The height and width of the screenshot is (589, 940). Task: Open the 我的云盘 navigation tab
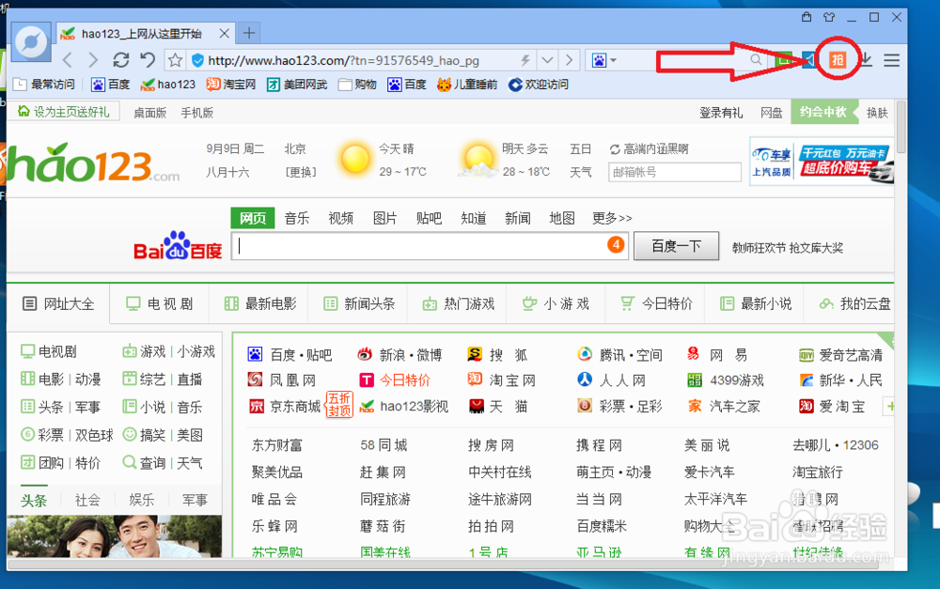pos(854,303)
